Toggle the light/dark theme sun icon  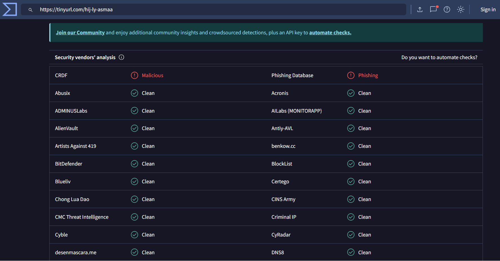[461, 10]
